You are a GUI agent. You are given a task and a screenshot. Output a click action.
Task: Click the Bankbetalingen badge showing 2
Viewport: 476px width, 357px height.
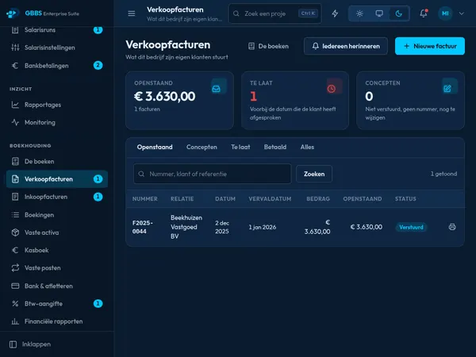click(98, 65)
